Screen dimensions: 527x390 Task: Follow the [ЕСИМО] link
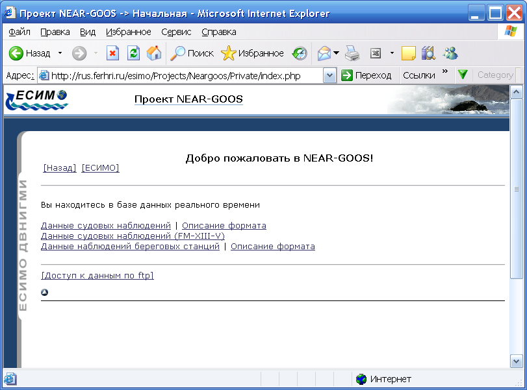(101, 167)
